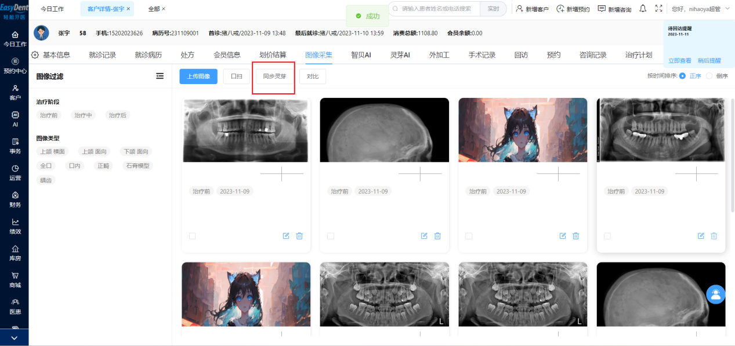Viewport: 735px width, 346px height.
Task: Open 事务 in the left sidebar
Action: click(15, 146)
